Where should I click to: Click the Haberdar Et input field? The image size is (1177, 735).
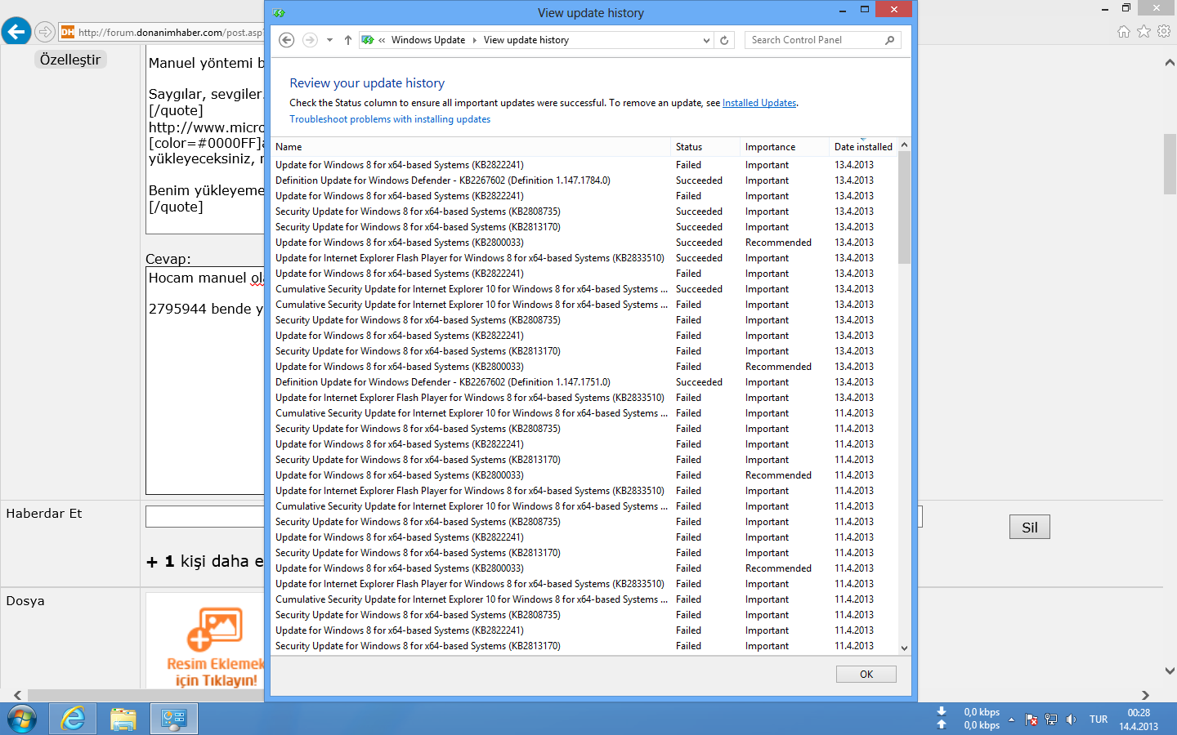(x=205, y=516)
